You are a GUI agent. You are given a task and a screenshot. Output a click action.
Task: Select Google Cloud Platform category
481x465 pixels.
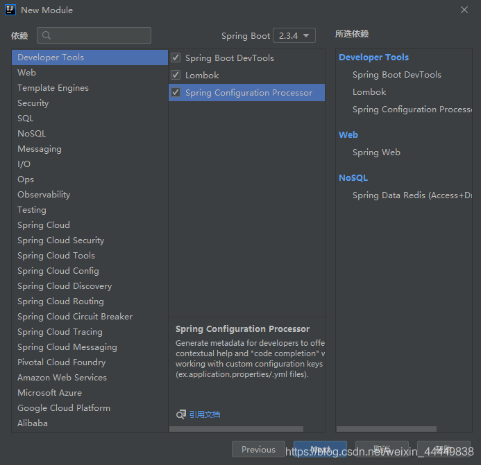(90, 408)
